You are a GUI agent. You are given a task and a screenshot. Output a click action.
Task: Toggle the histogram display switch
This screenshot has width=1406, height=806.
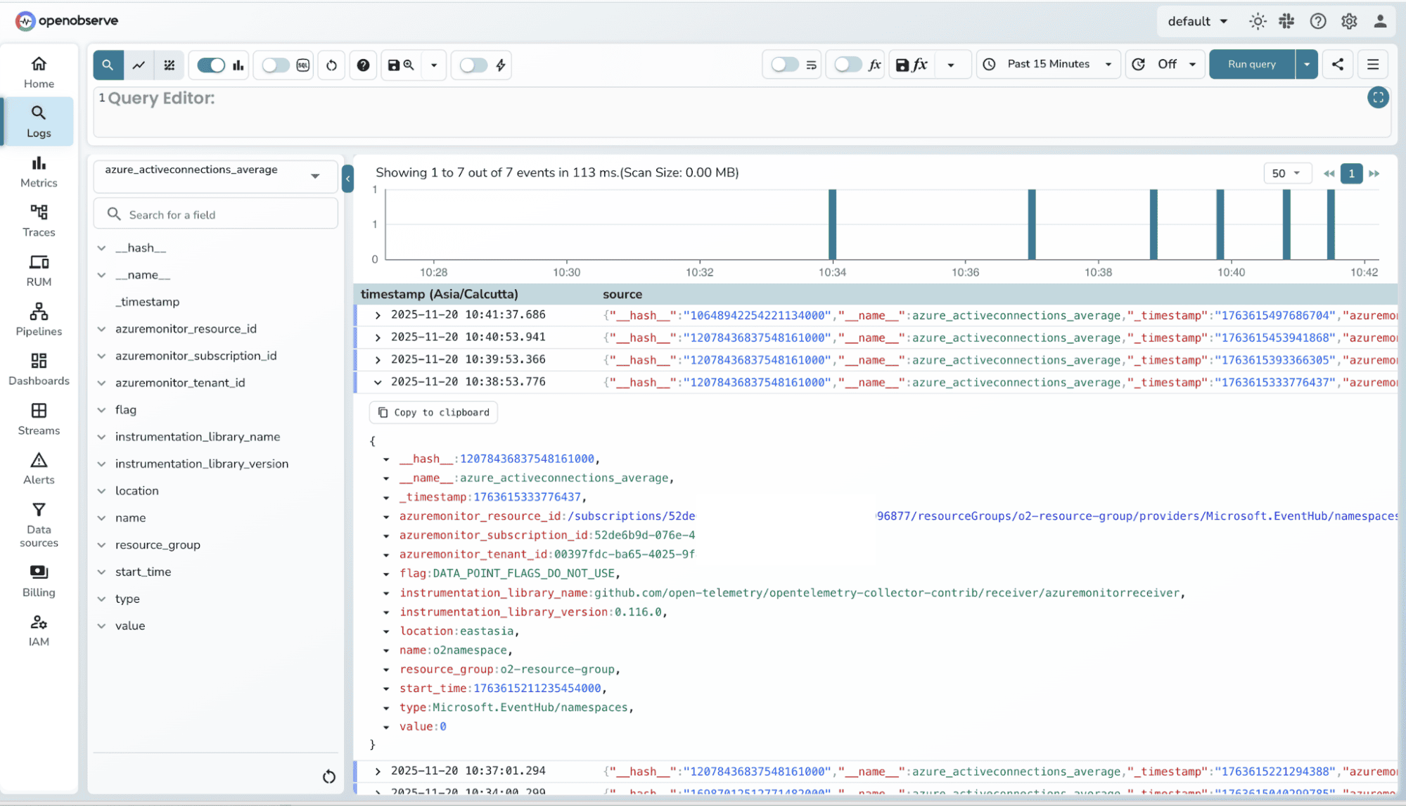[x=210, y=65]
